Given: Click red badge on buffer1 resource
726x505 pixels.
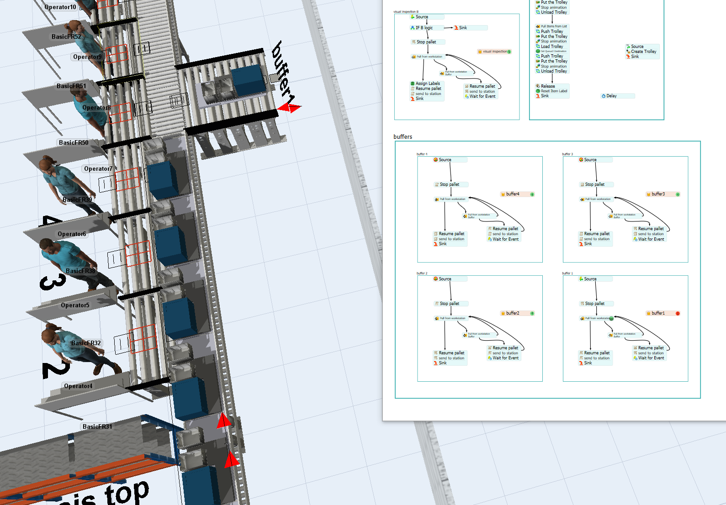Looking at the screenshot, I should 678,313.
